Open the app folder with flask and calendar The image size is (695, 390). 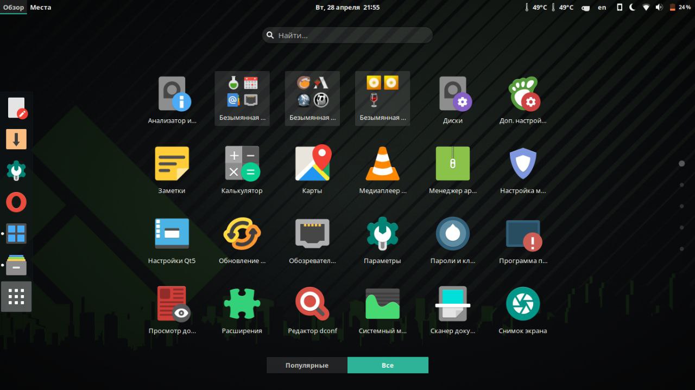(x=242, y=99)
